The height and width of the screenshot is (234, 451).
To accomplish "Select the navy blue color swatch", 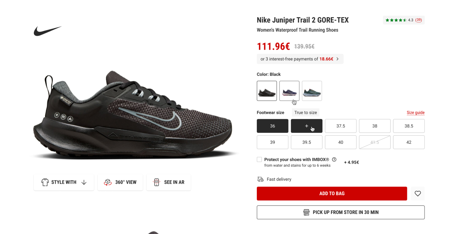I will point(289,91).
